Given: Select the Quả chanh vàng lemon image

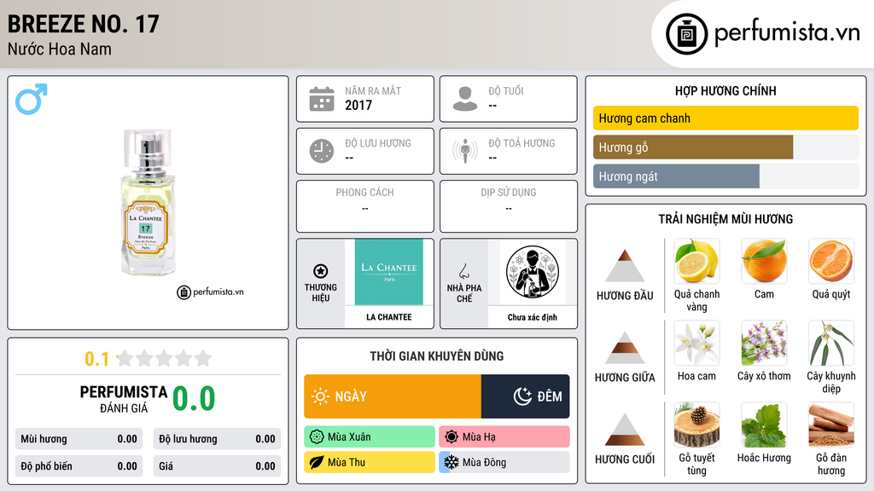Looking at the screenshot, I should 696,261.
